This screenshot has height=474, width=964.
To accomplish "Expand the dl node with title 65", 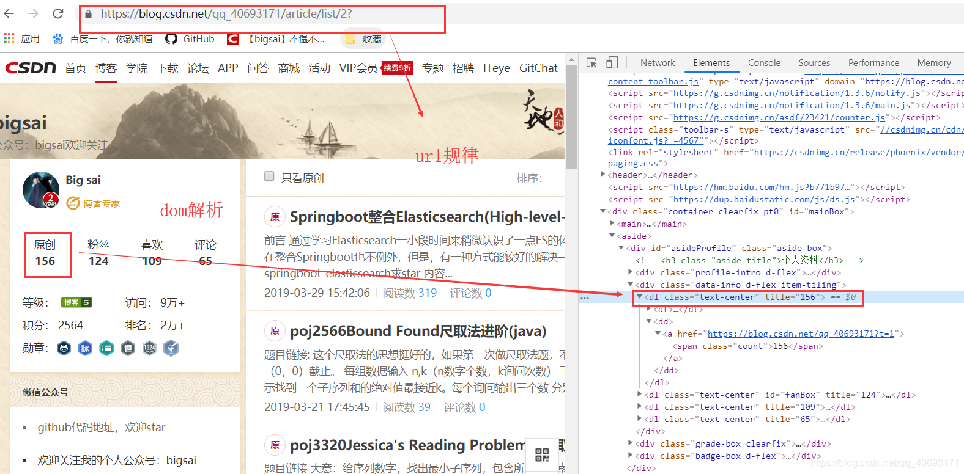I will tap(640, 419).
